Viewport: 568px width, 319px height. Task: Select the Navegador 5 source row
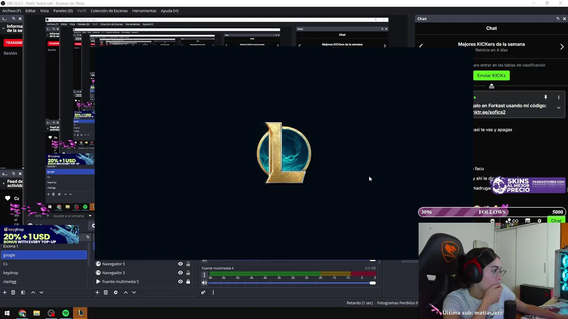143,264
